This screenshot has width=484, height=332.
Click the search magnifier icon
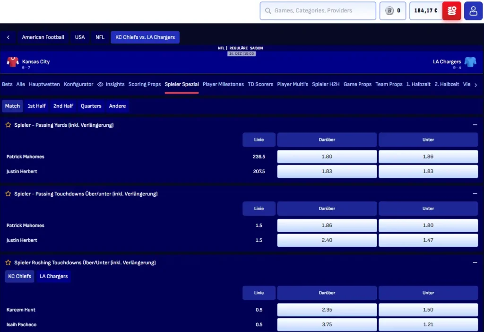pyautogui.click(x=268, y=11)
